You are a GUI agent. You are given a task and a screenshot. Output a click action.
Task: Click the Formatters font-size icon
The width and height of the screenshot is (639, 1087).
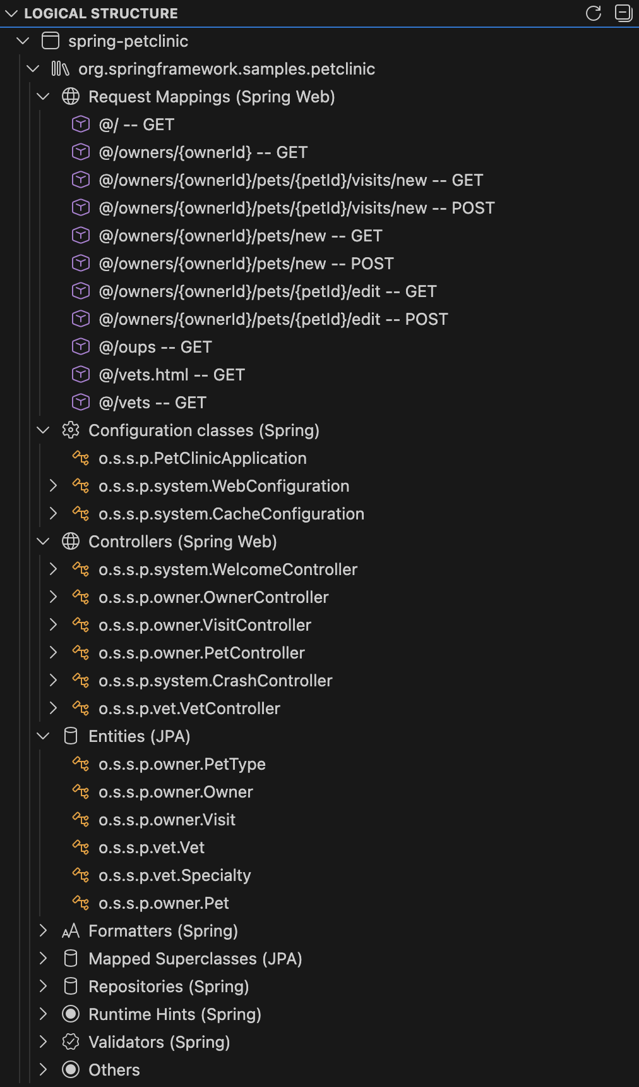tap(71, 931)
